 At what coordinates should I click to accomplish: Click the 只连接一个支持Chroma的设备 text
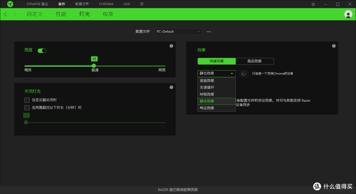(273, 73)
